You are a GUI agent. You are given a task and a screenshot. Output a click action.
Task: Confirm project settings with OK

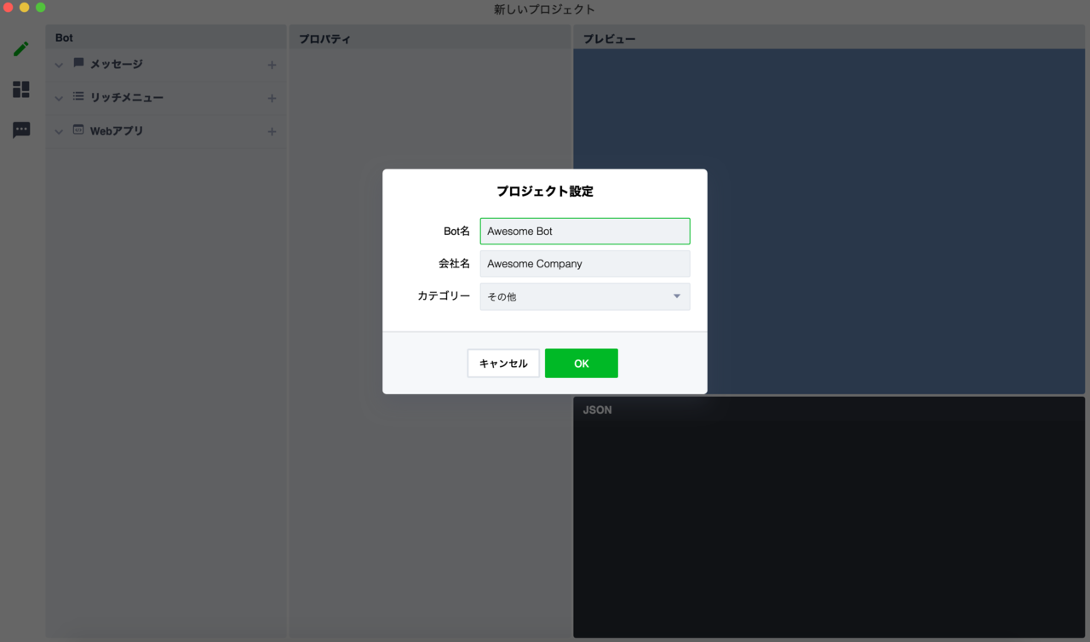[x=582, y=363]
